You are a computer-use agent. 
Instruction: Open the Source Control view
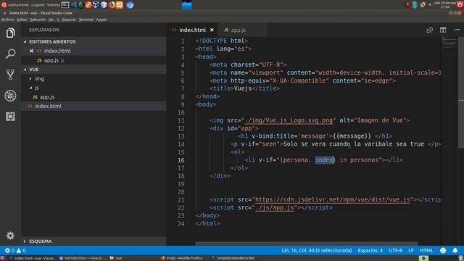click(10, 75)
